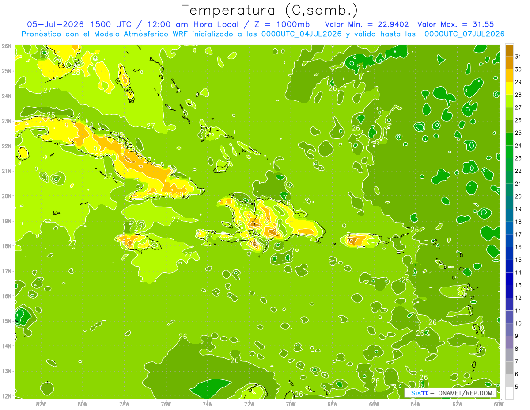
Task: Click the 'Sis' logo text near ONAMET
Action: 416,393
